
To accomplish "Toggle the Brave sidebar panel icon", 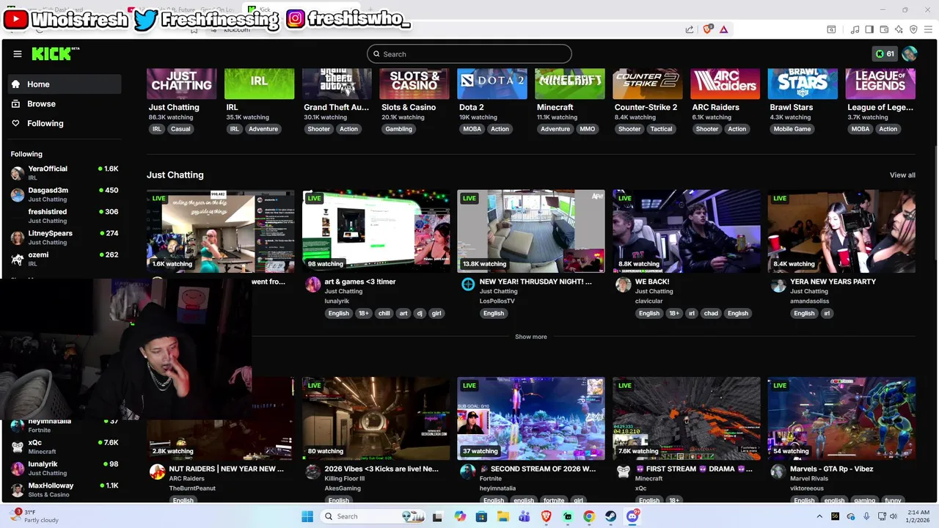I will tap(869, 29).
